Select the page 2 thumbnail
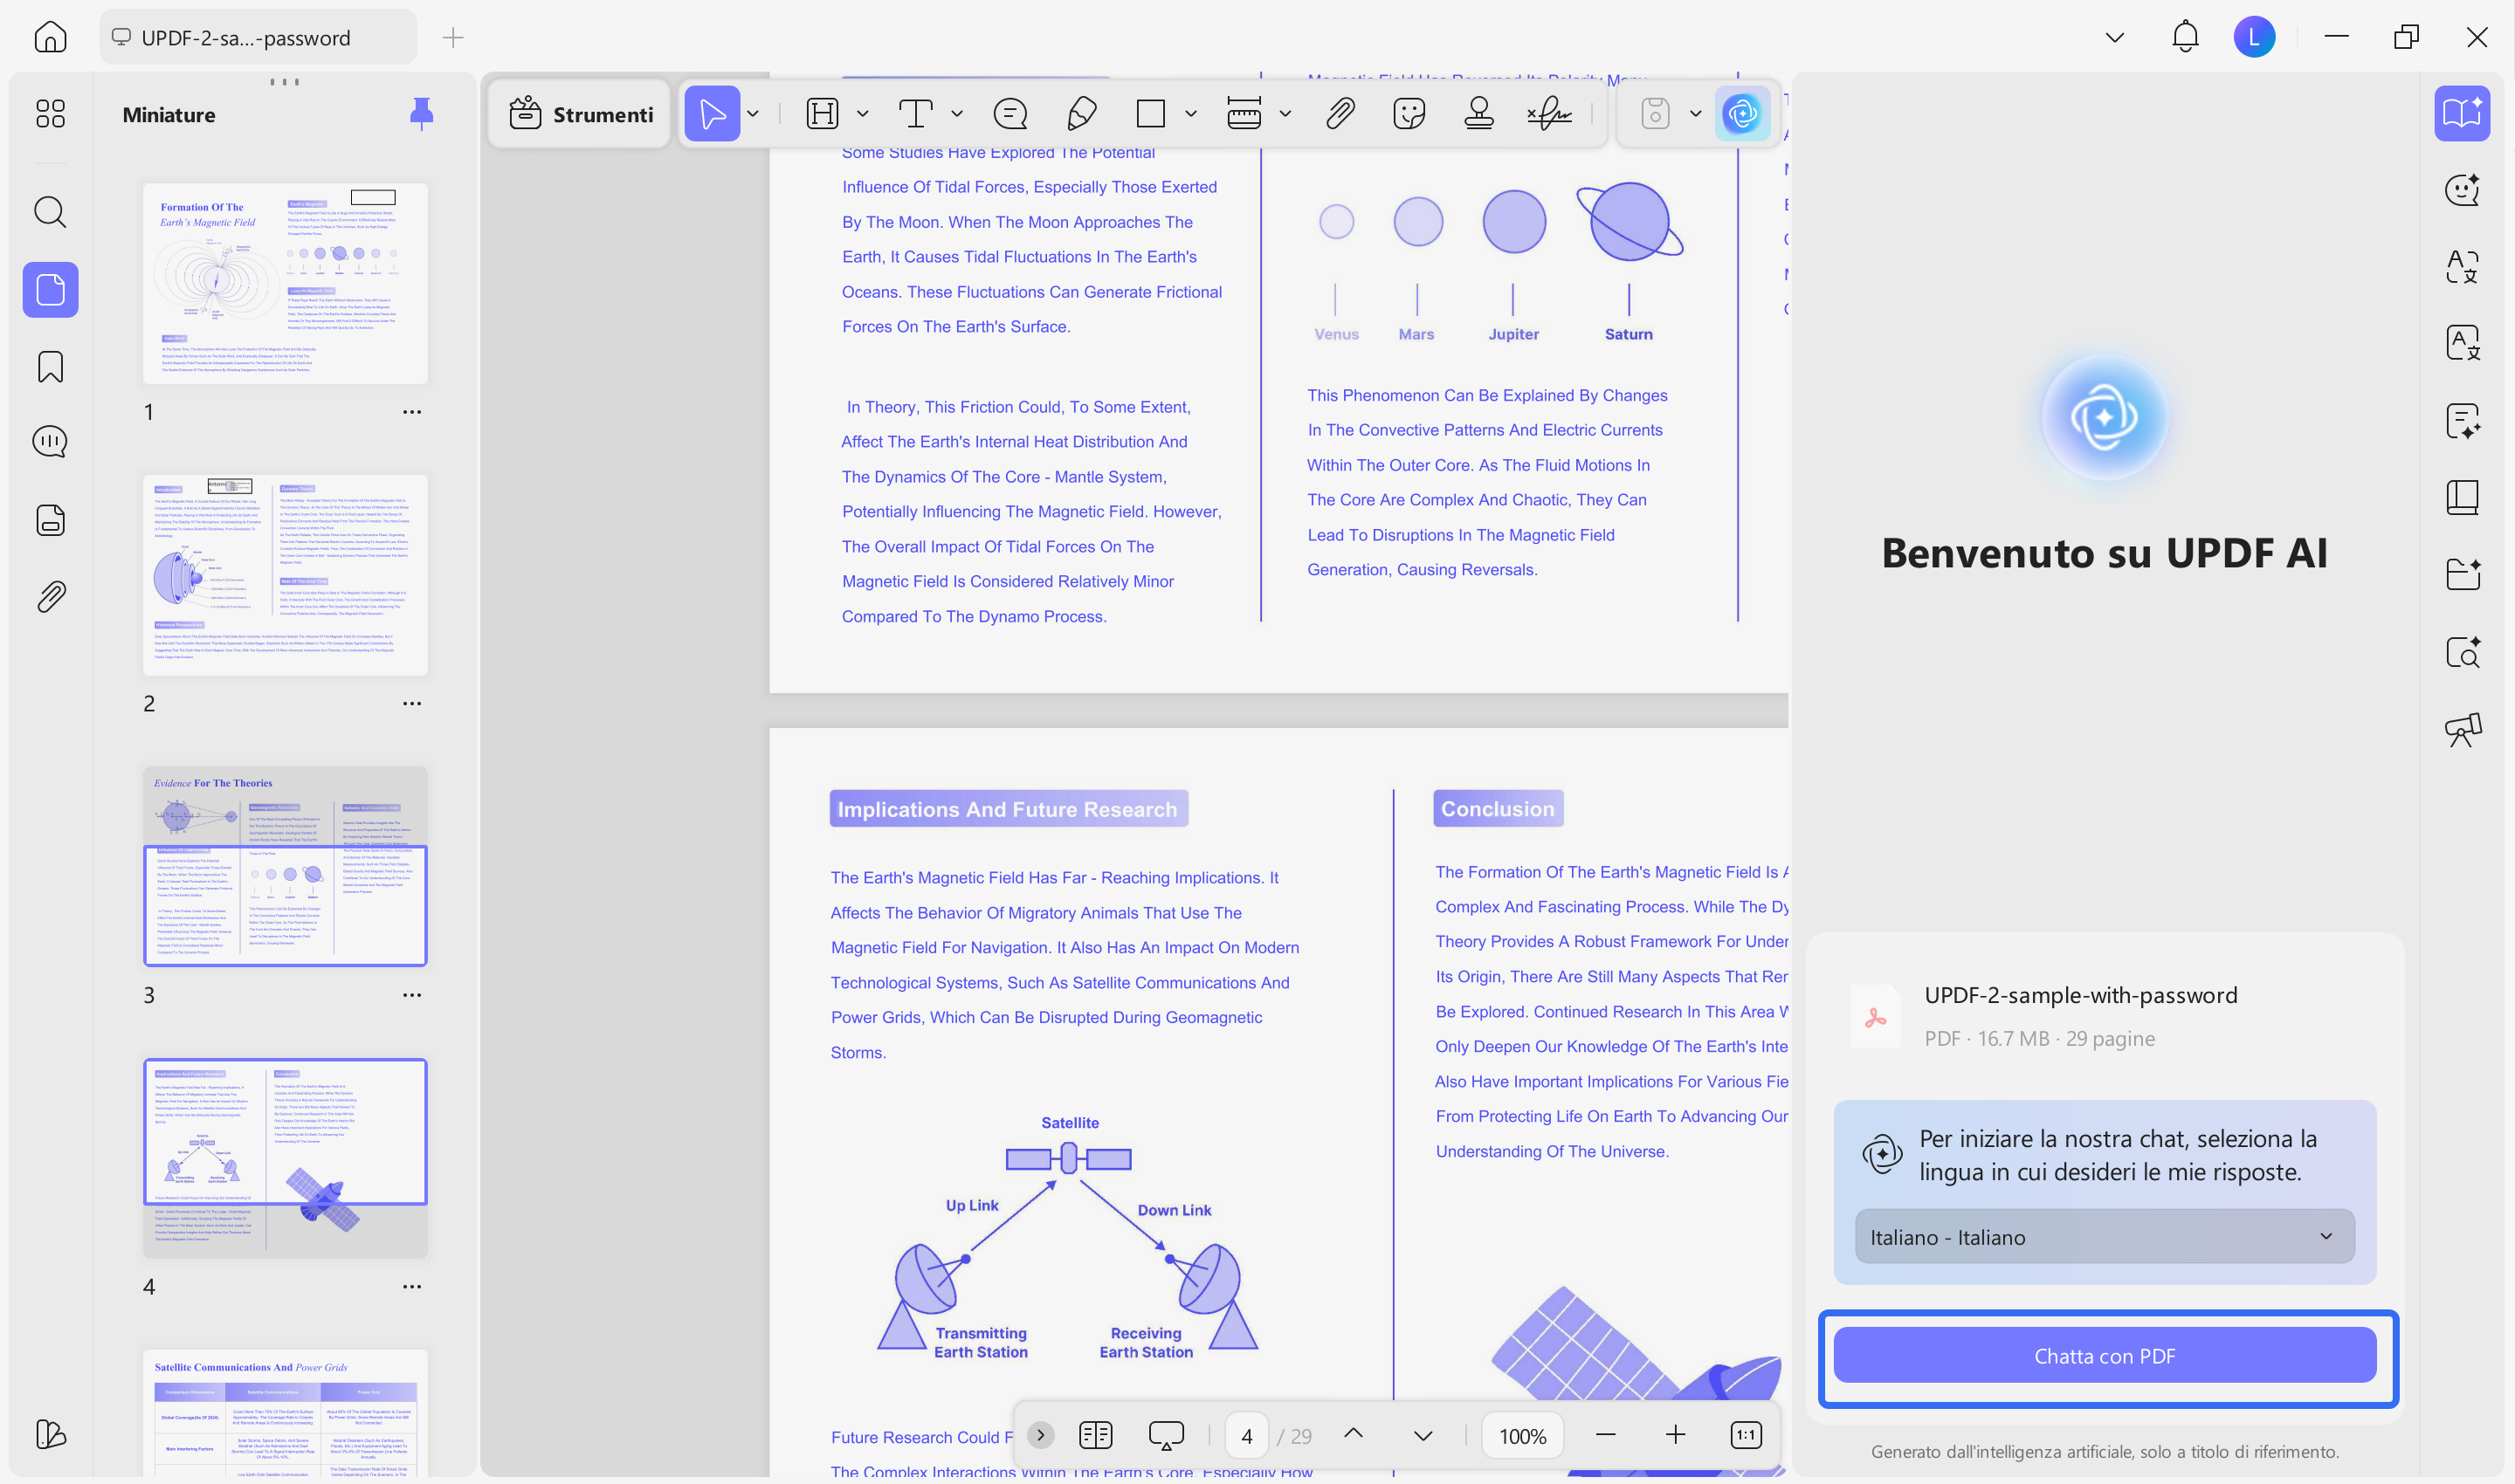The image size is (2515, 1484). tap(285, 575)
